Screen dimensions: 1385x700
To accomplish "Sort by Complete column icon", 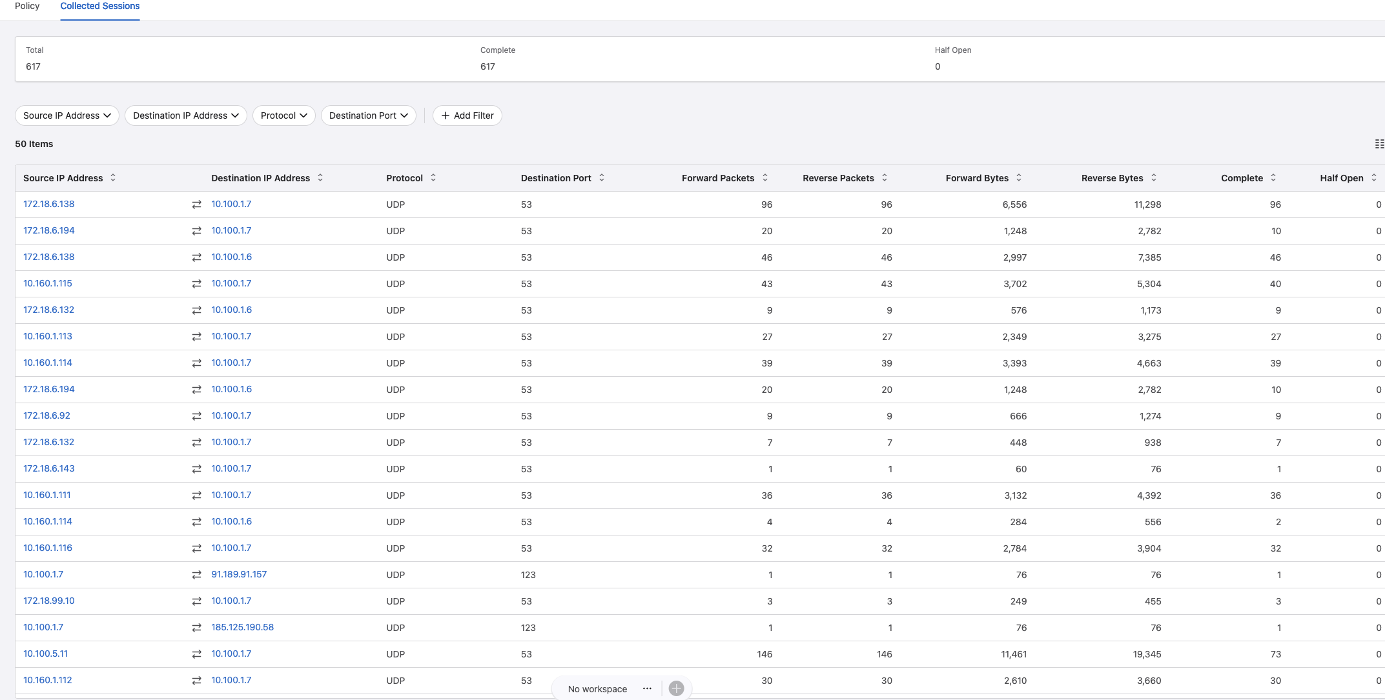I will (1273, 177).
